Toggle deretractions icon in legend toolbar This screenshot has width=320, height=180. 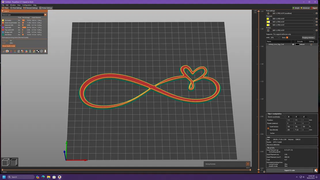click(x=15, y=51)
